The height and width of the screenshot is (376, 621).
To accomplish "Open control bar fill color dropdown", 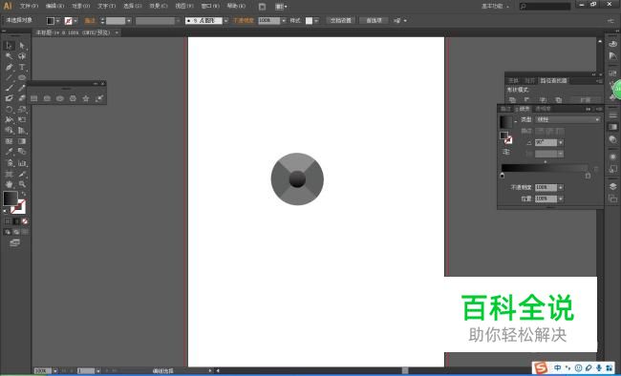I will [x=58, y=21].
